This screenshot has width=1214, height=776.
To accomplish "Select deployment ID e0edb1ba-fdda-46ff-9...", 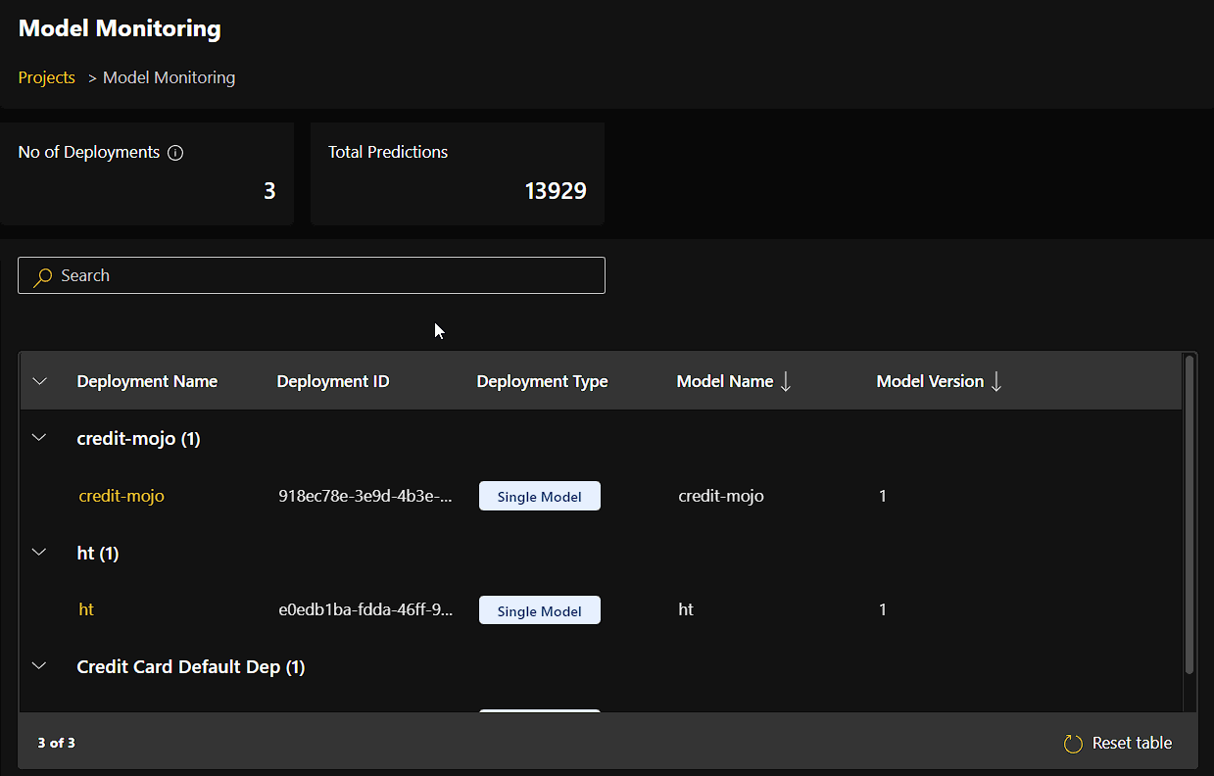I will point(365,609).
